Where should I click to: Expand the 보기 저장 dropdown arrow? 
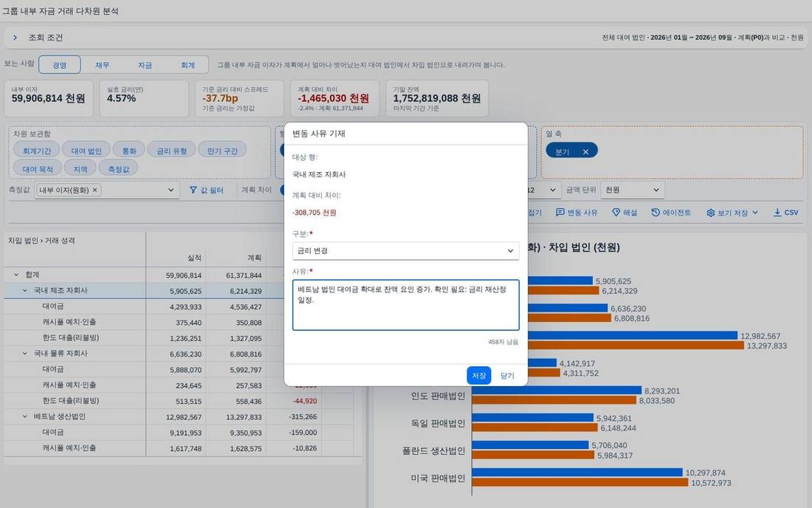[x=754, y=213]
